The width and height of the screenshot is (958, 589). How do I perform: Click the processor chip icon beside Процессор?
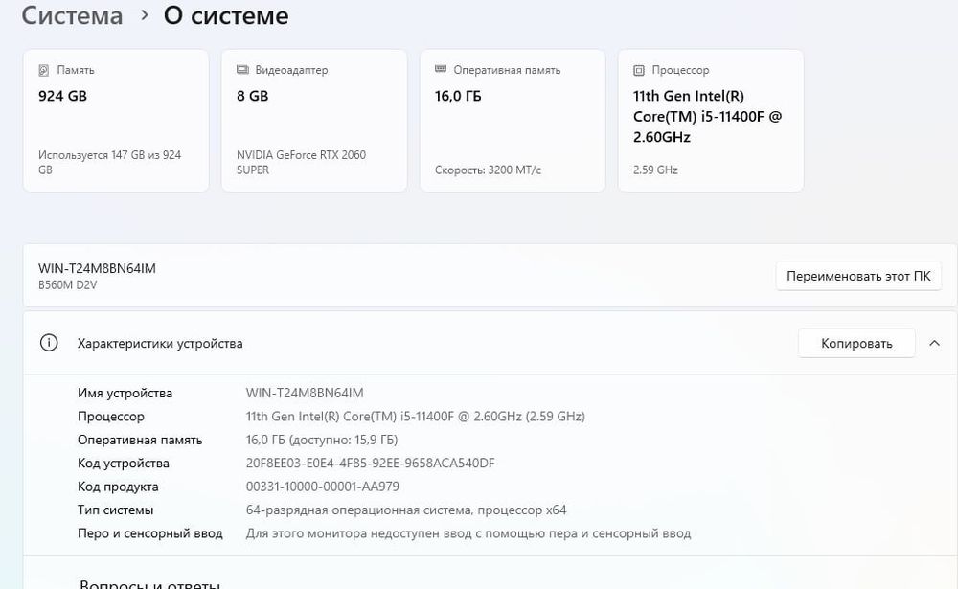coord(638,70)
